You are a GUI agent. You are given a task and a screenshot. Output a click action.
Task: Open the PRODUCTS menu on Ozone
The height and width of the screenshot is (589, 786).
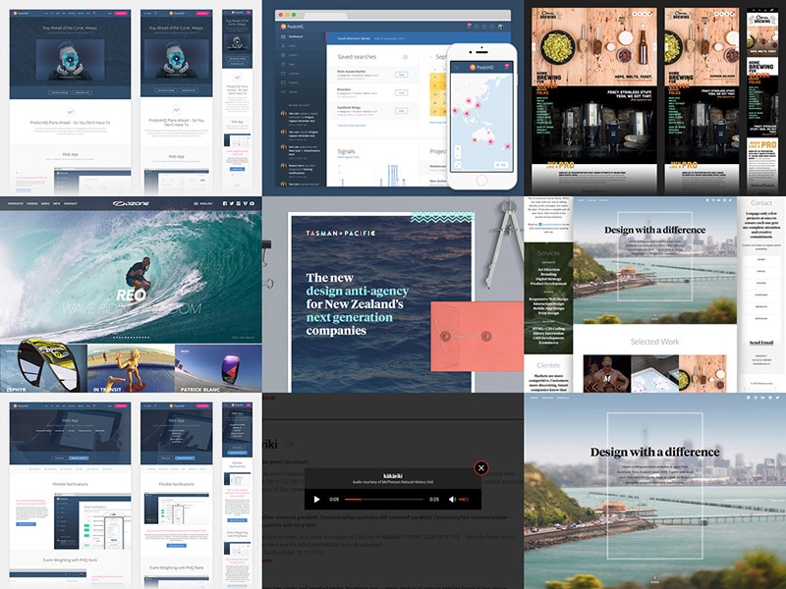[x=16, y=203]
